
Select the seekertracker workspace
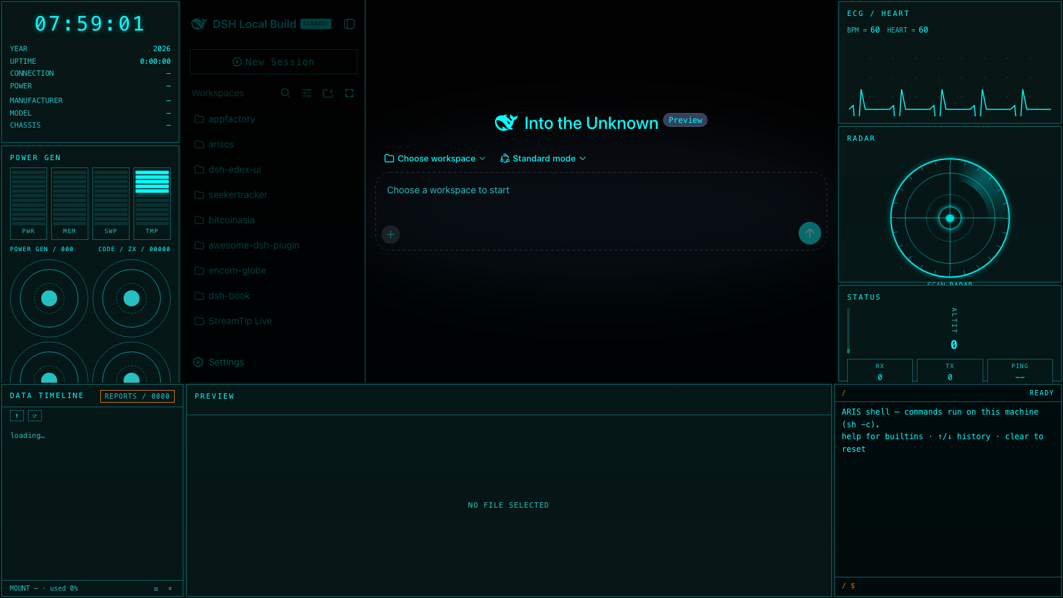tap(274, 195)
